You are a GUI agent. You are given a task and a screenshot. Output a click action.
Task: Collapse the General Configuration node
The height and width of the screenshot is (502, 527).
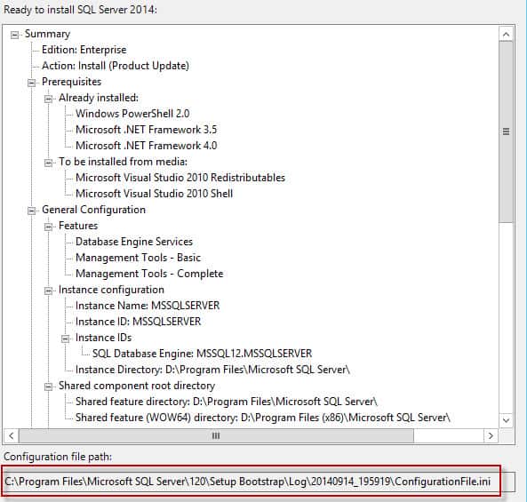(31, 211)
